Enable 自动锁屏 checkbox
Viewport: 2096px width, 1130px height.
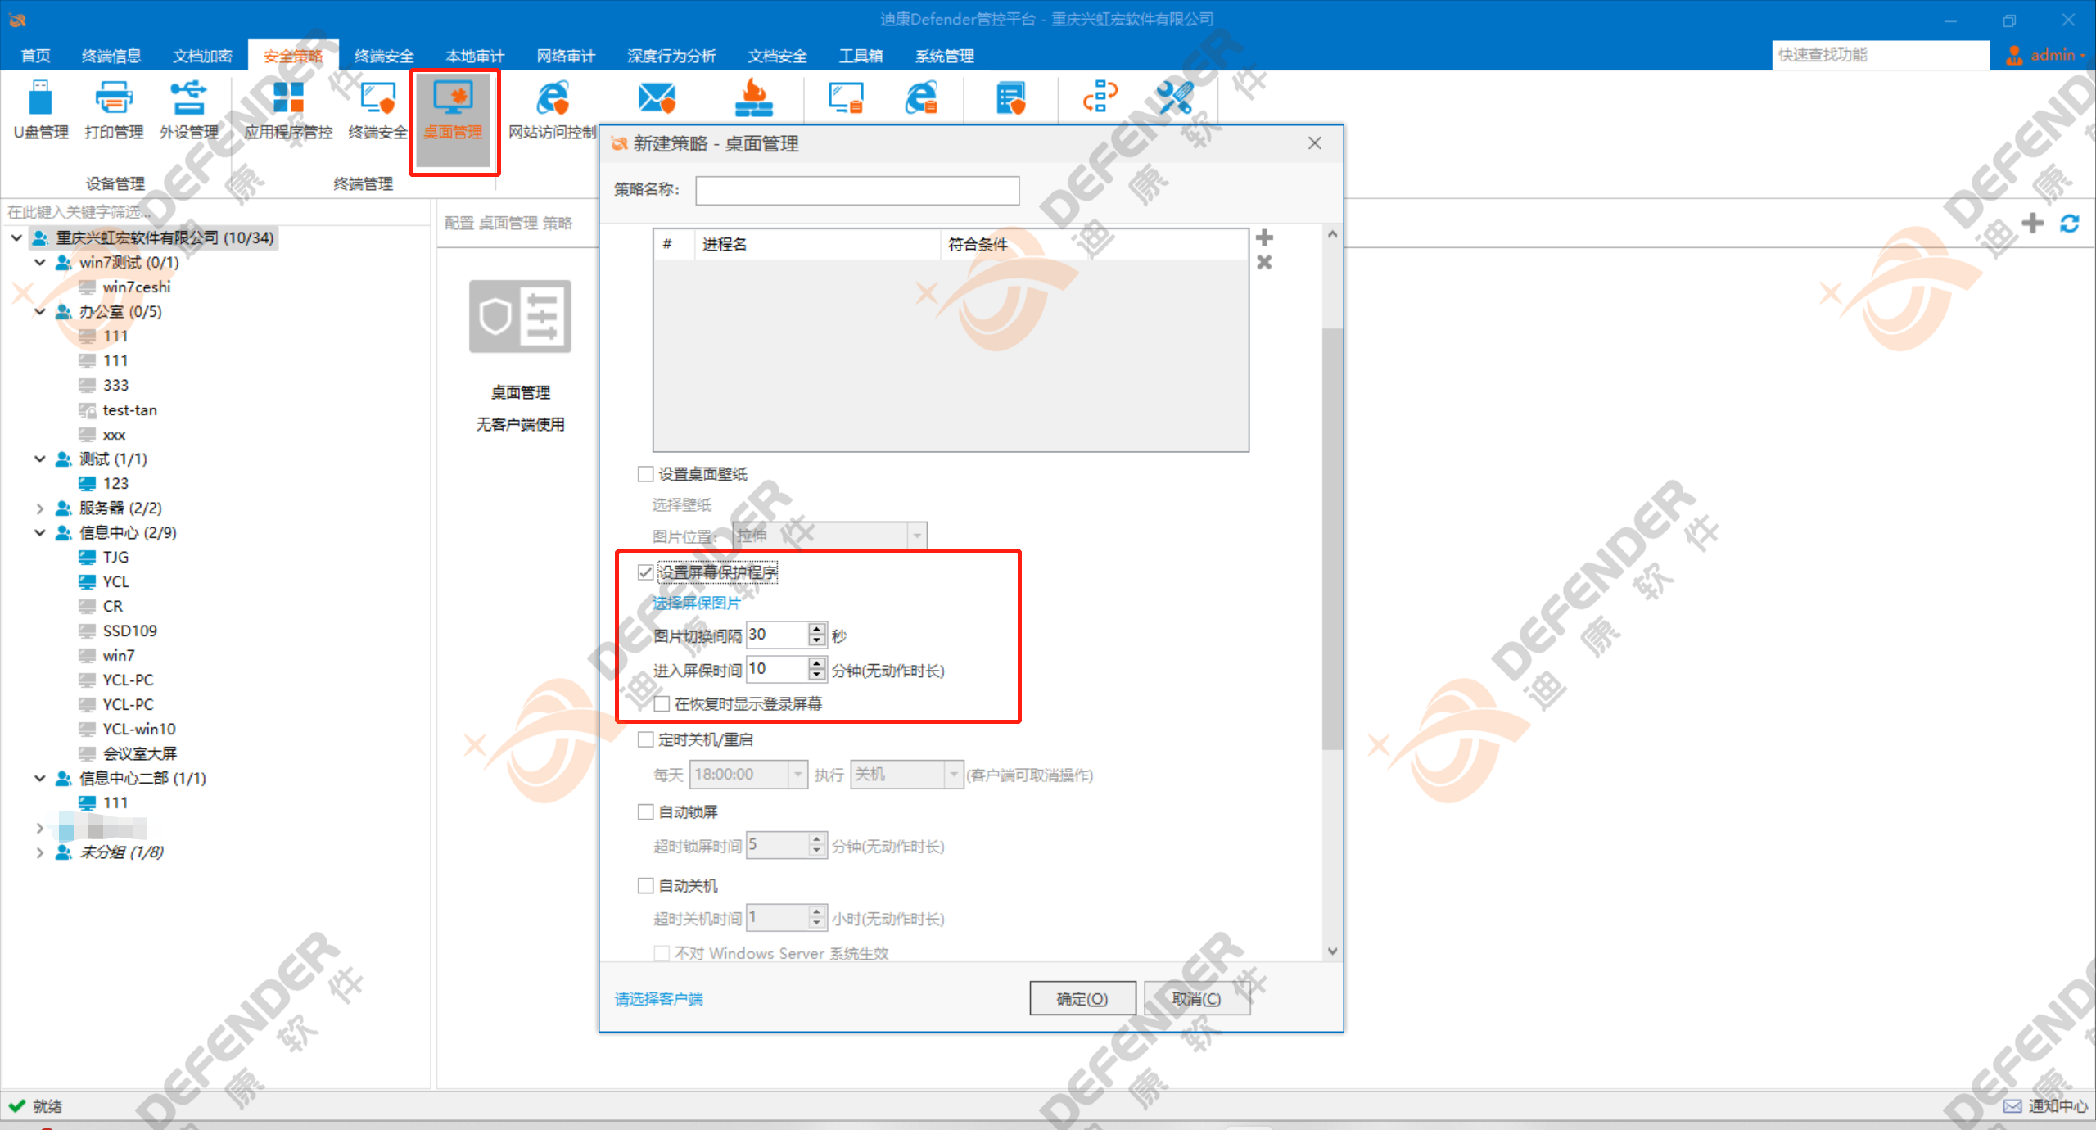(645, 812)
